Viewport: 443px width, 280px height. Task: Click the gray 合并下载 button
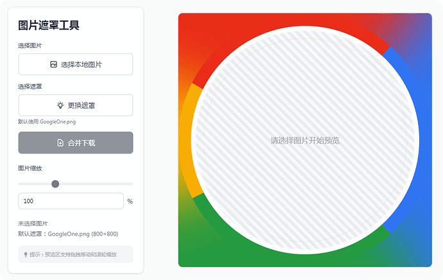[x=76, y=143]
